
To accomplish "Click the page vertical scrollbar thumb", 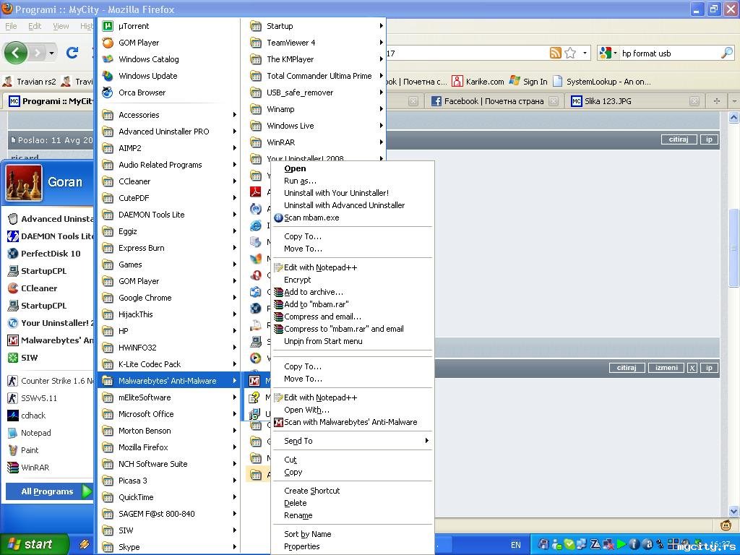I will 733,247.
